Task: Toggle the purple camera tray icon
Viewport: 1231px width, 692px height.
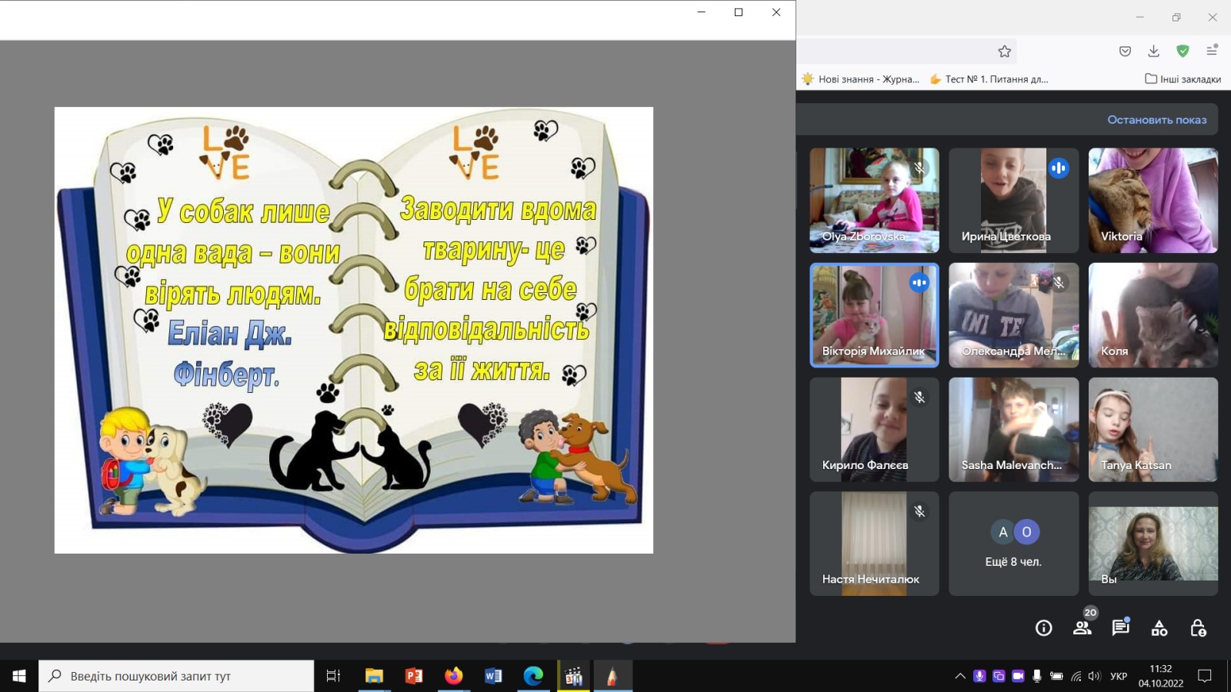Action: [x=1018, y=676]
